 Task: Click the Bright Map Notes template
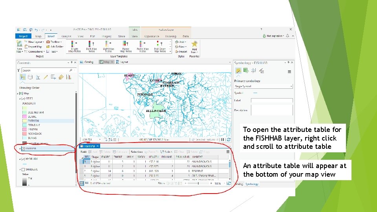pyautogui.click(x=74, y=46)
